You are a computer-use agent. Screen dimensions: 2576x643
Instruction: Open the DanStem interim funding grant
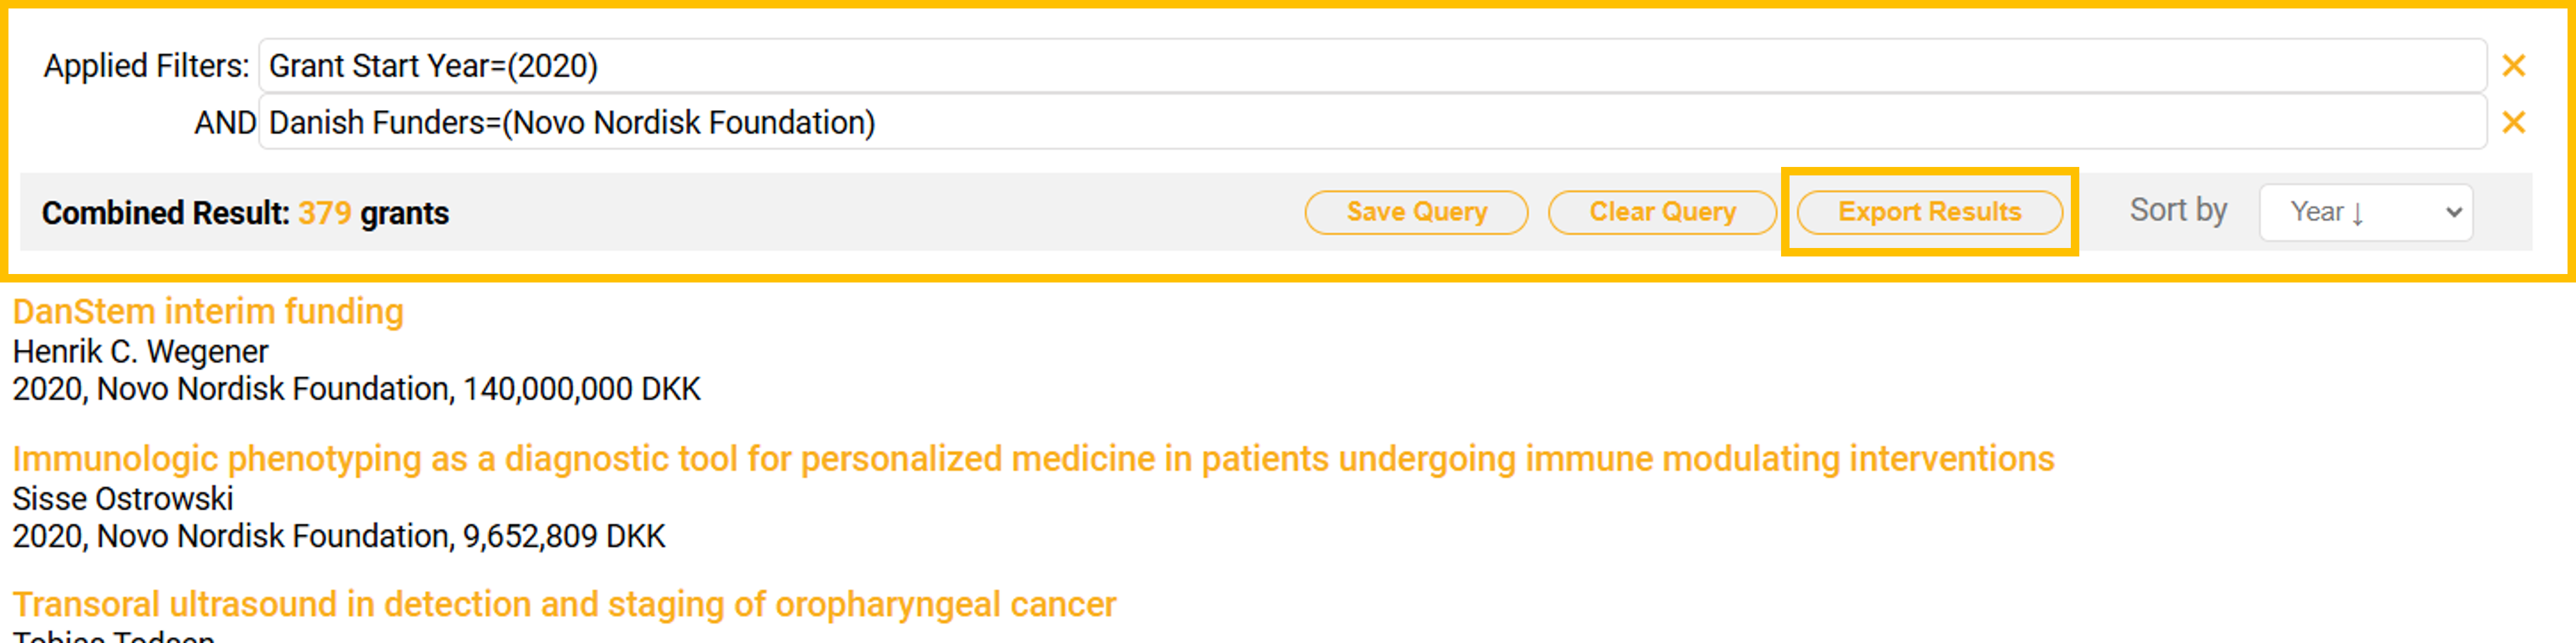[x=208, y=312]
